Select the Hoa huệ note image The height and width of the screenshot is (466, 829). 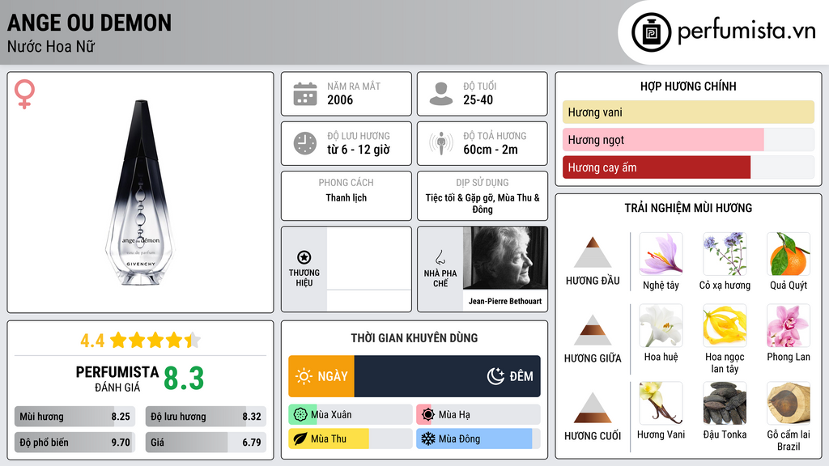tap(661, 326)
